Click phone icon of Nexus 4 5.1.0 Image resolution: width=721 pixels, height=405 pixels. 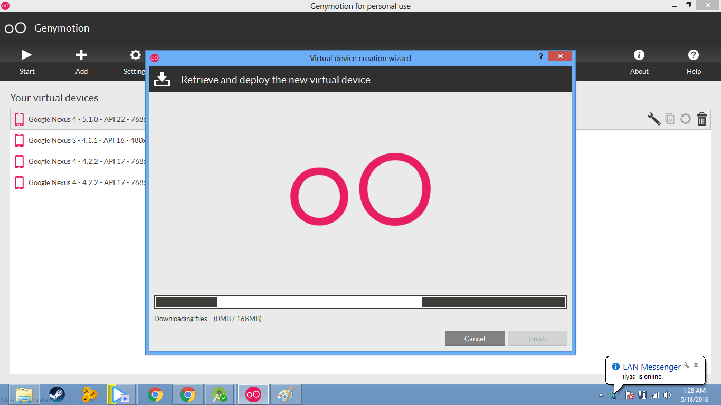[x=20, y=119]
